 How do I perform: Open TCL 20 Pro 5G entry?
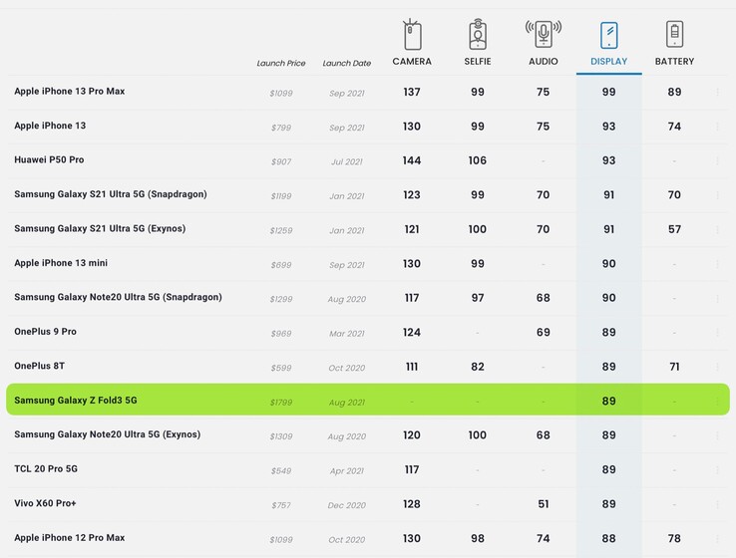point(46,469)
